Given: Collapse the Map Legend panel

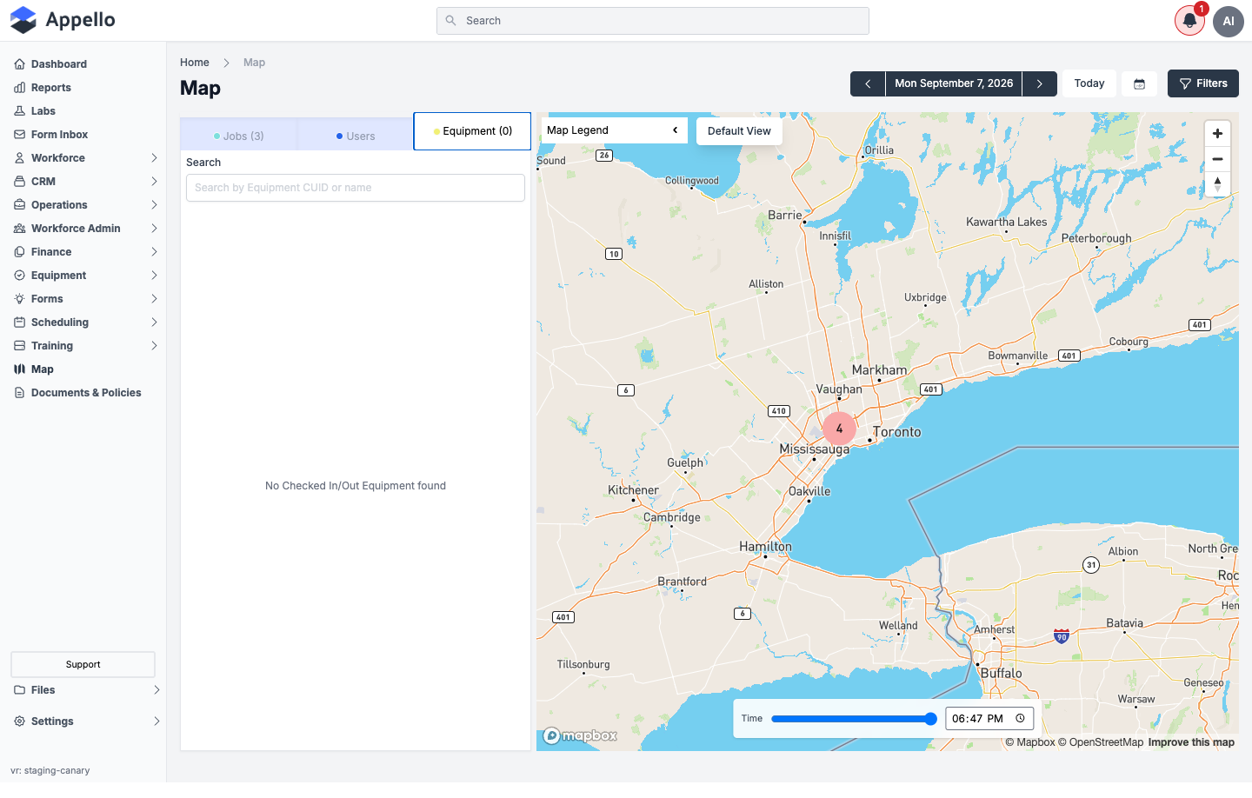Looking at the screenshot, I should 675,130.
